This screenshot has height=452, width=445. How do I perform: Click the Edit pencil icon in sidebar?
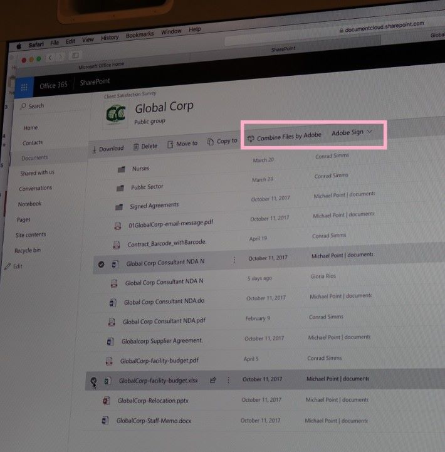8,266
